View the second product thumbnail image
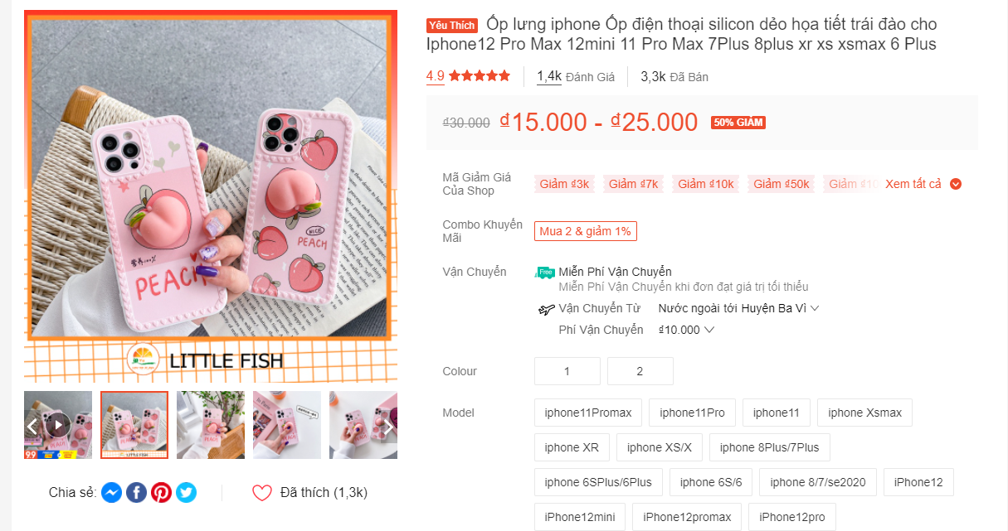Screen dimensions: 1008x531 pos(134,425)
